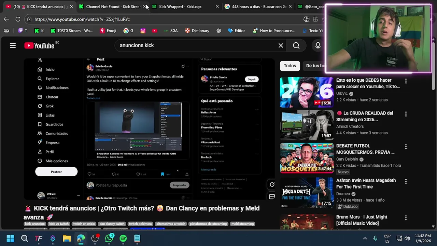Open File Explorer from the taskbar
Viewport: 437px width, 246px height.
(x=67, y=238)
